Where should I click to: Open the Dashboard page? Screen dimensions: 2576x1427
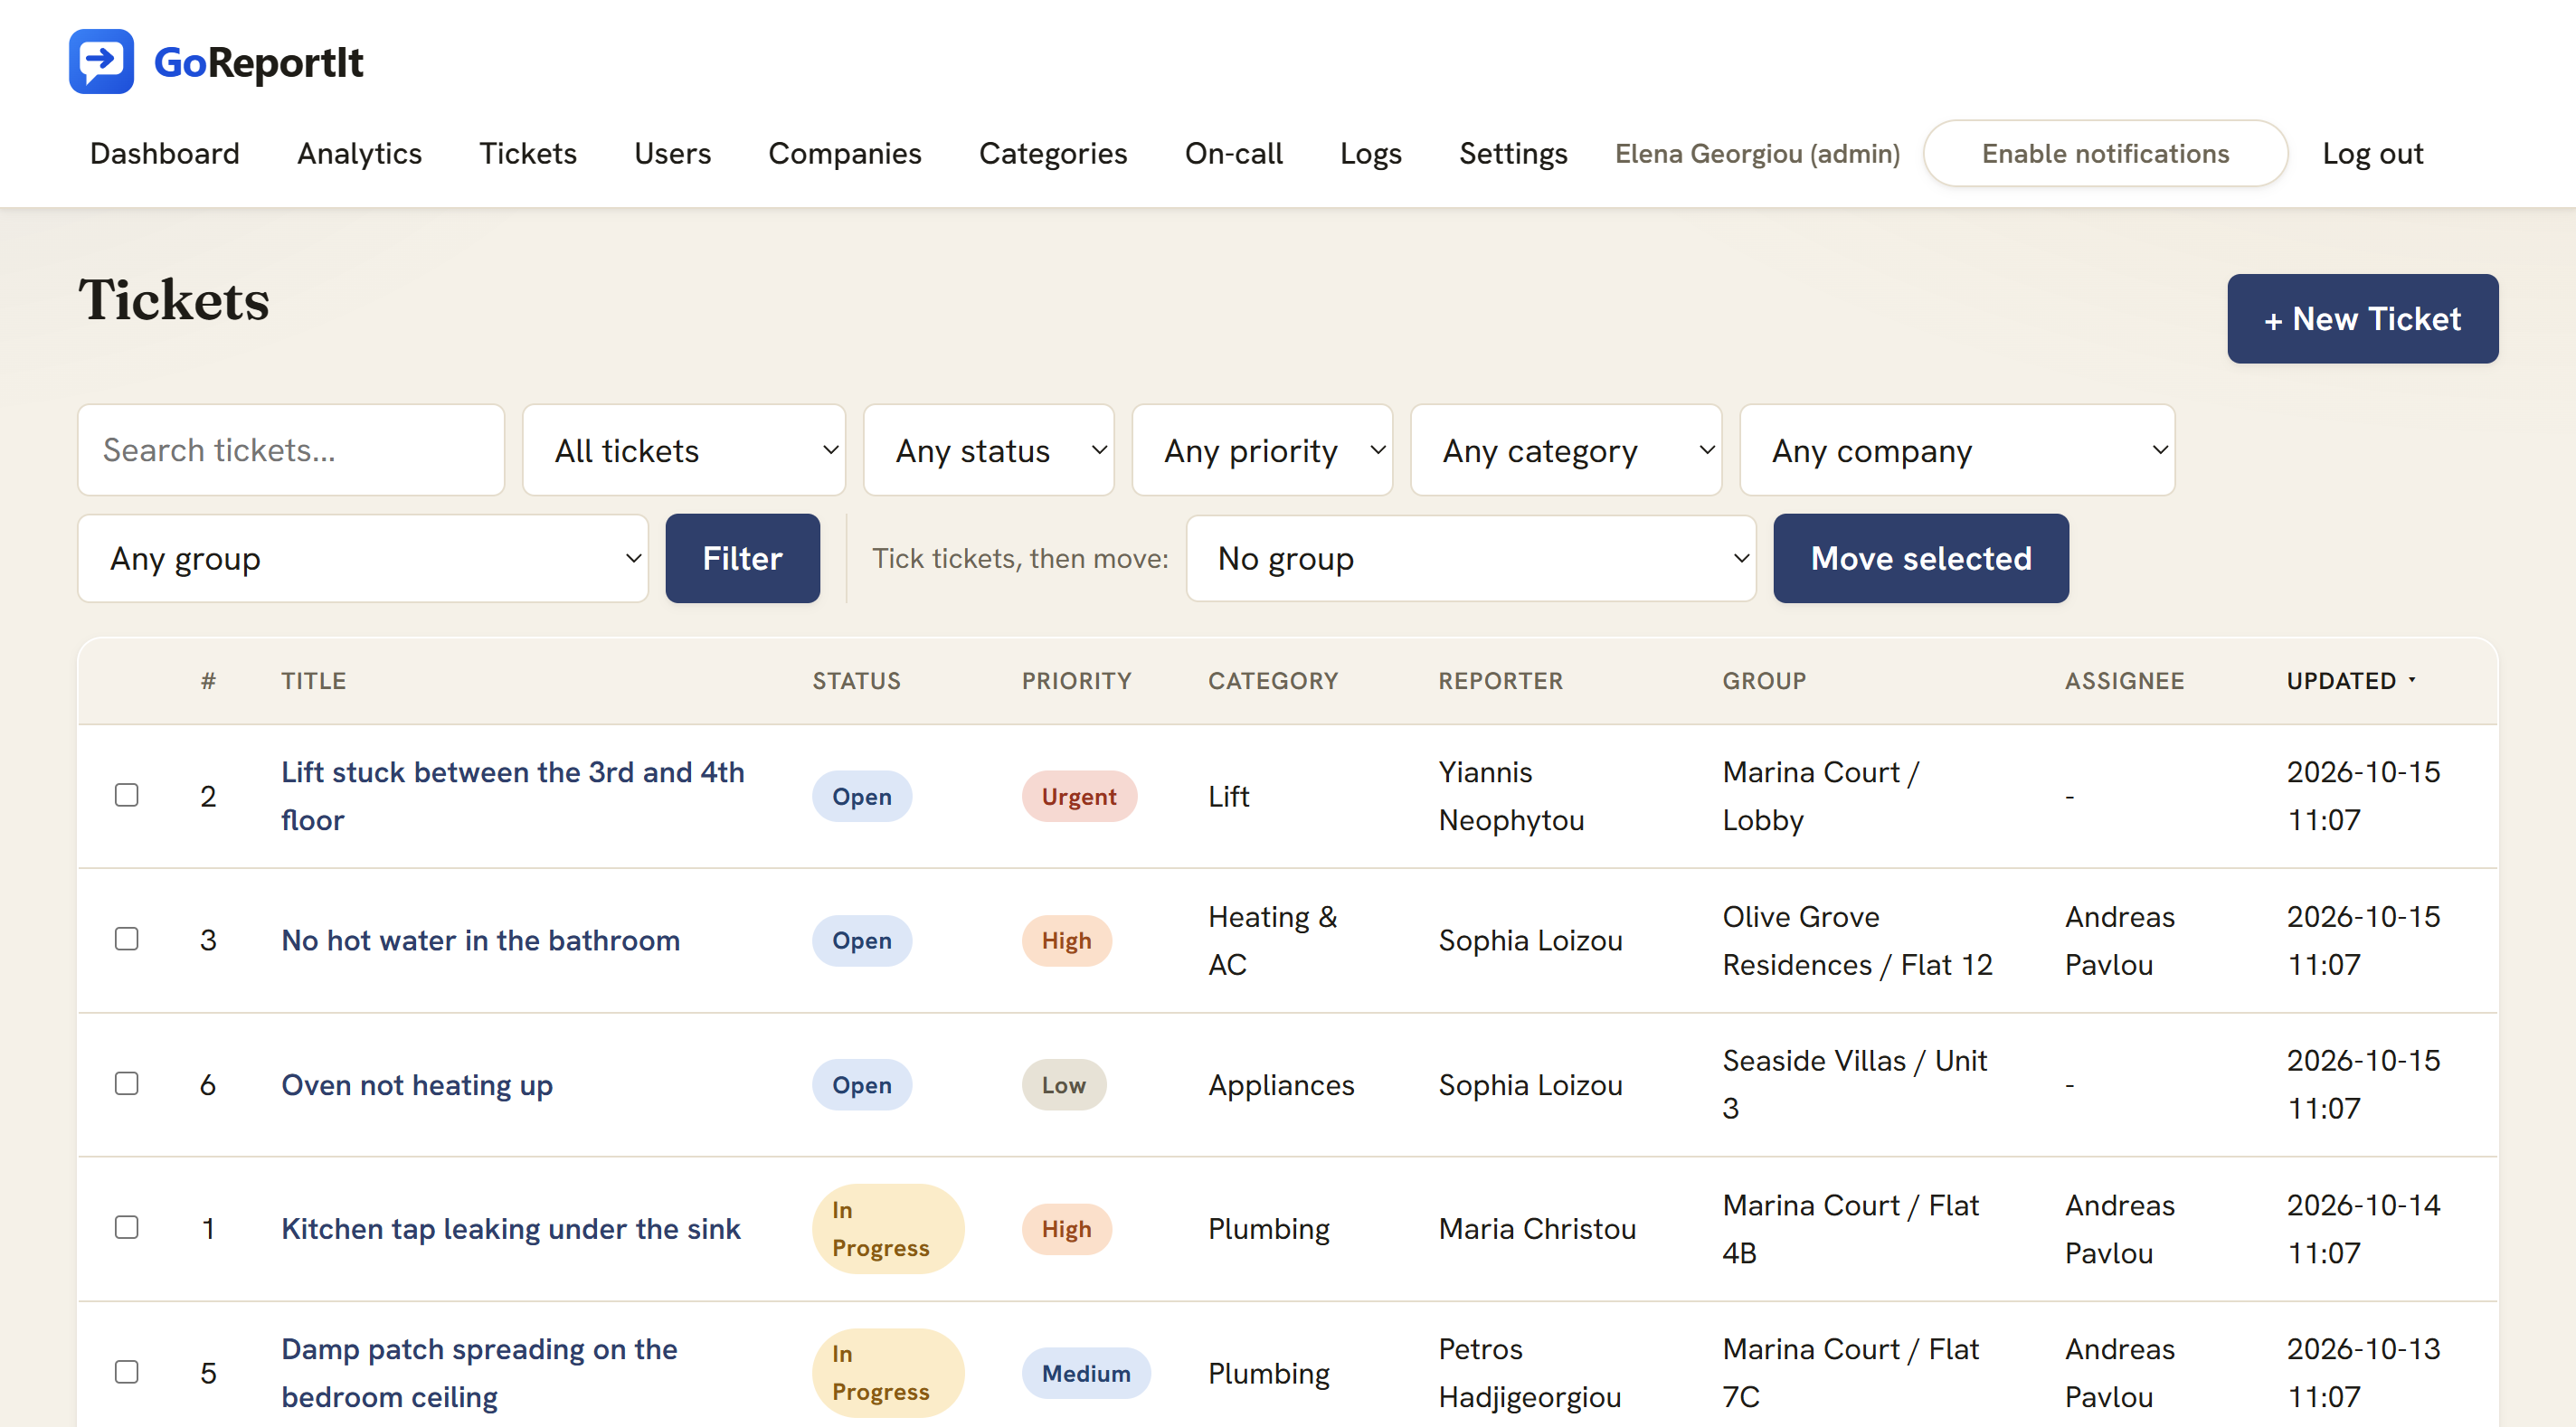165,153
